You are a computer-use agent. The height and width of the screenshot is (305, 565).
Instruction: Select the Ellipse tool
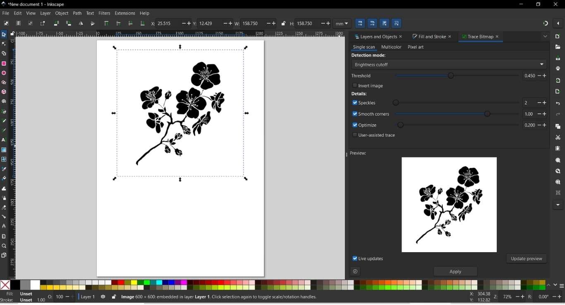tap(4, 73)
